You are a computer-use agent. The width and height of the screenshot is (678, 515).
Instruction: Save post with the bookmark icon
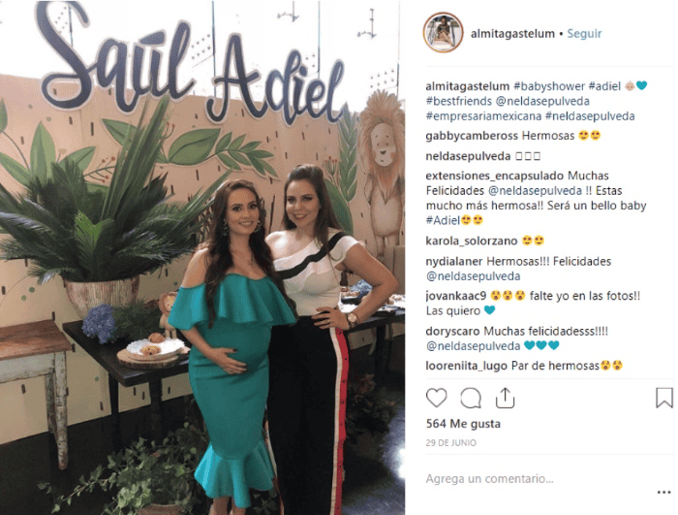click(x=664, y=398)
